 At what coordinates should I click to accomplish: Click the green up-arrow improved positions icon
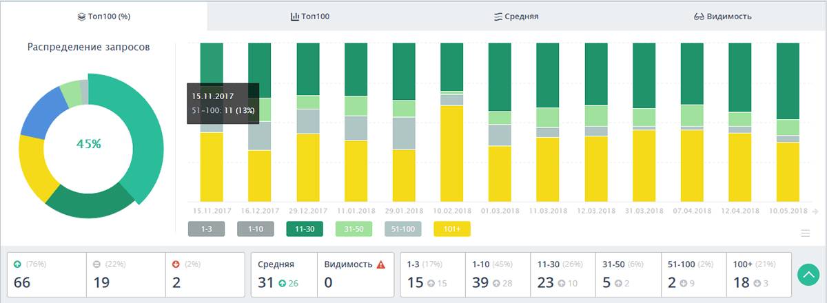pyautogui.click(x=17, y=264)
